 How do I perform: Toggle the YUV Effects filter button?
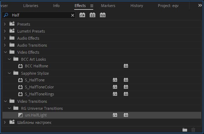tap(103, 15)
